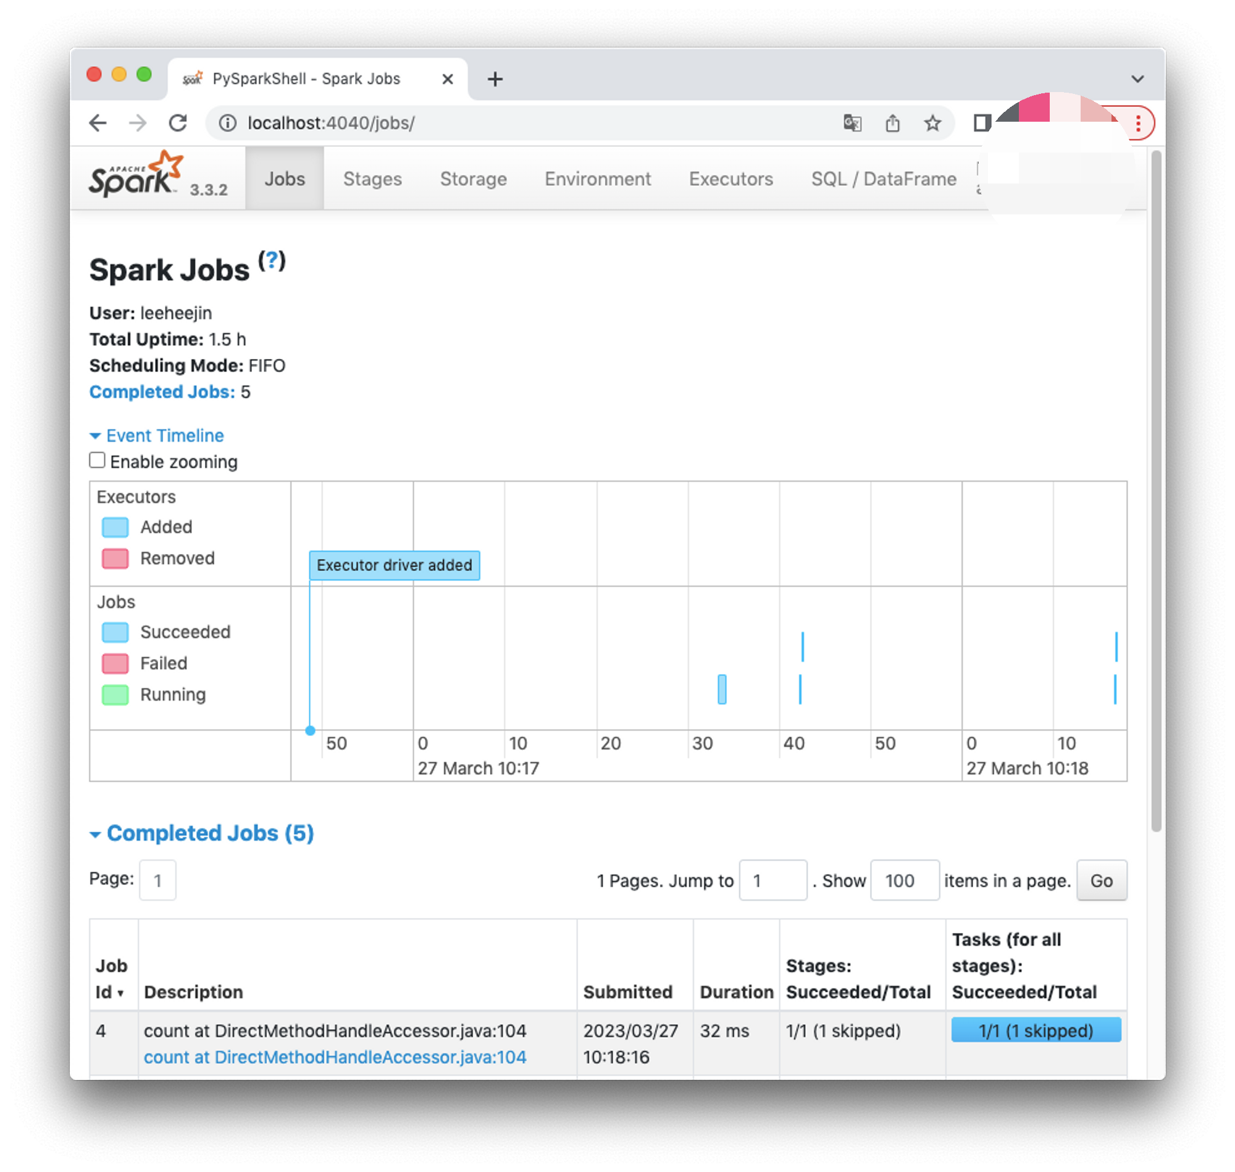Click the Executor driver added marker

pos(394,565)
